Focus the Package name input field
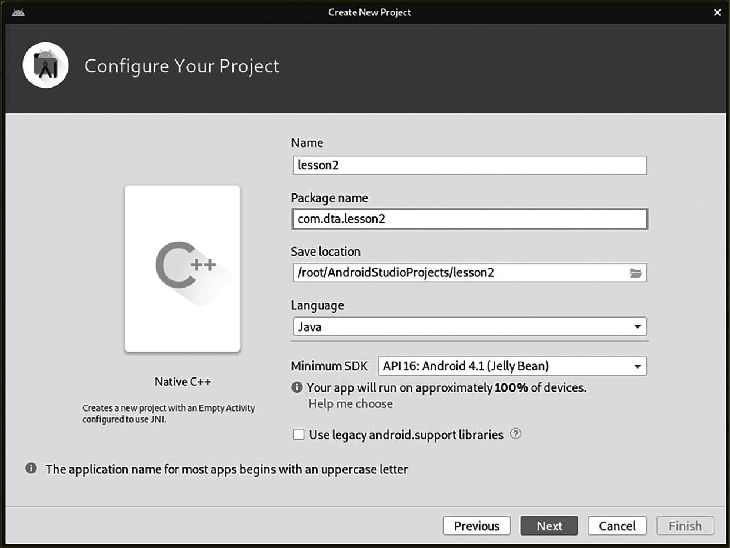 (469, 219)
